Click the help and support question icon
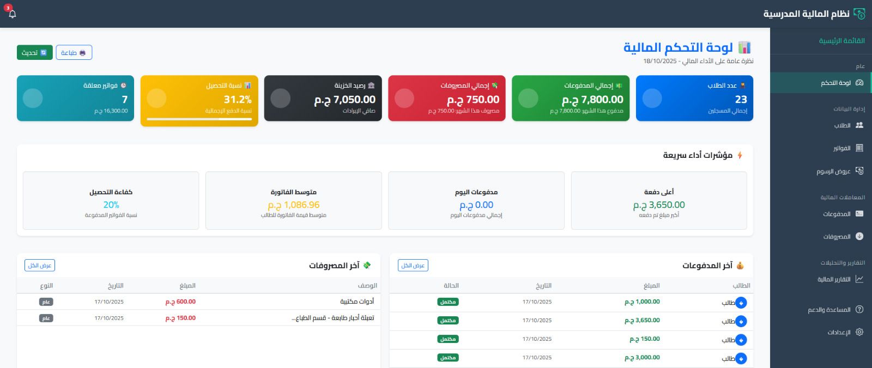Viewport: 872px width, 368px height. point(859,309)
